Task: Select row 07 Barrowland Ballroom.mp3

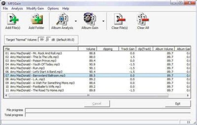Action: 97,75
